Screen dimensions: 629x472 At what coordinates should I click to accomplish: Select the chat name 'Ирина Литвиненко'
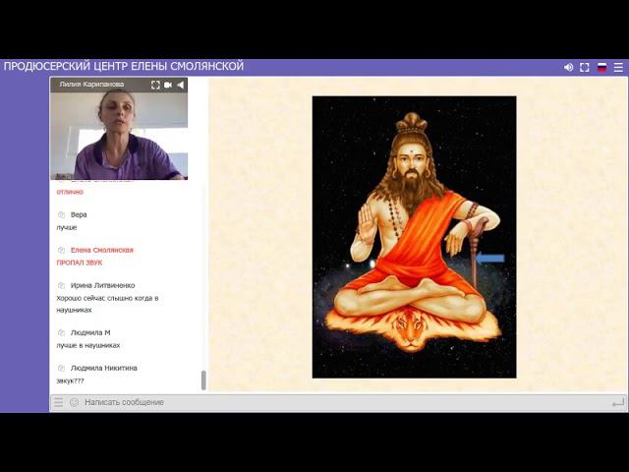point(102,285)
